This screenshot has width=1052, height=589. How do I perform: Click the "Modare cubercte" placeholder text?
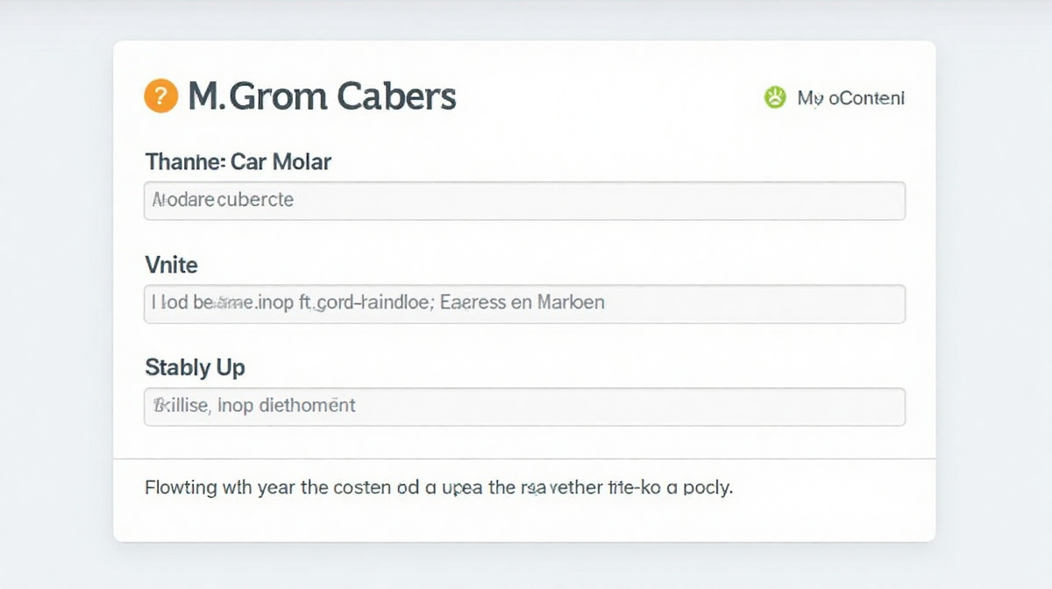[x=223, y=200]
